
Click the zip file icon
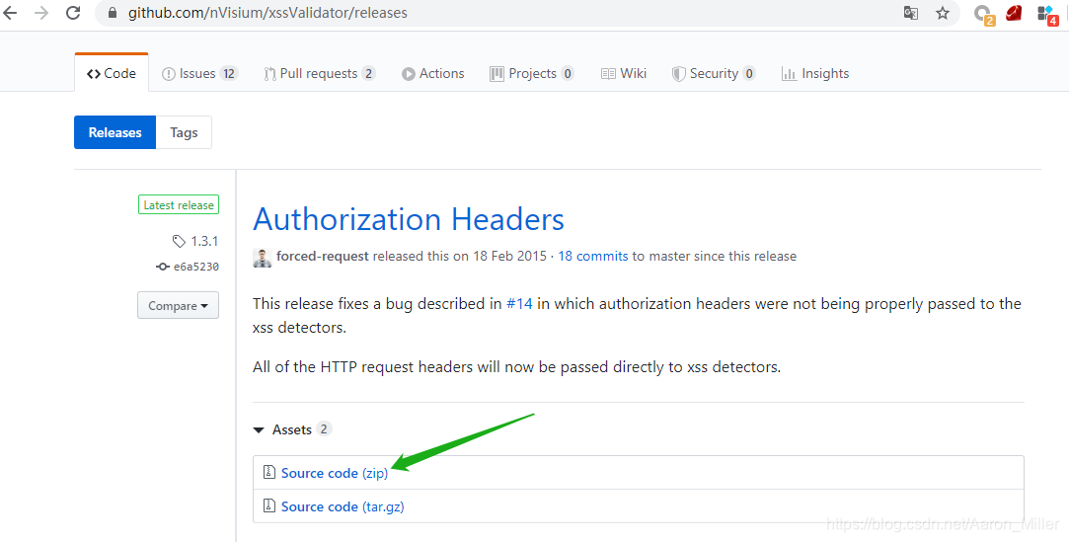pyautogui.click(x=269, y=472)
